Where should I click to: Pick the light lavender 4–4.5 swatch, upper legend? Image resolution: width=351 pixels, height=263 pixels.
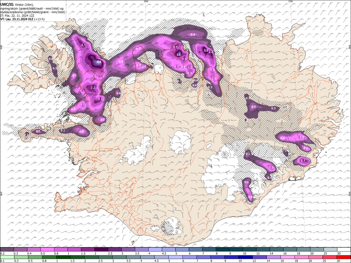(155, 249)
